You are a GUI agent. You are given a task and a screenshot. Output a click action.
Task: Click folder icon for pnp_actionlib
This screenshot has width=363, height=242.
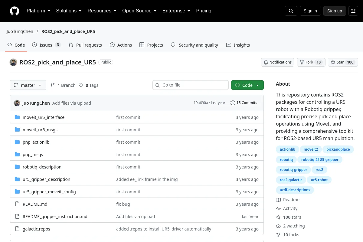tap(17, 142)
